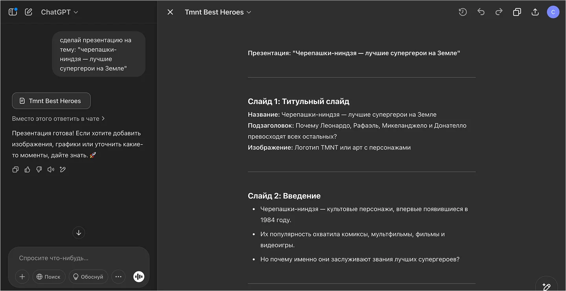Toggle the Поиск search mode

[48, 277]
